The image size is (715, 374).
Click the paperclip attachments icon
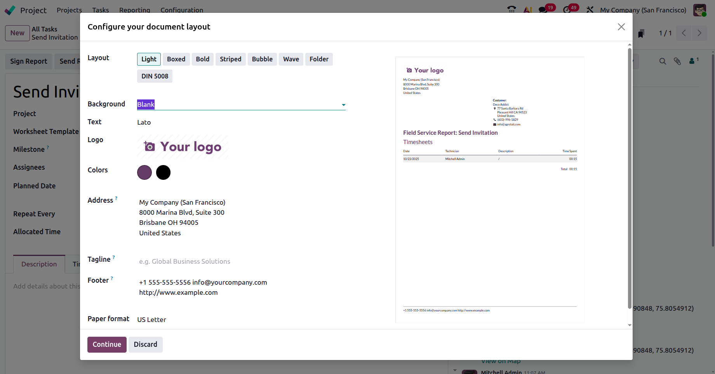(x=677, y=61)
